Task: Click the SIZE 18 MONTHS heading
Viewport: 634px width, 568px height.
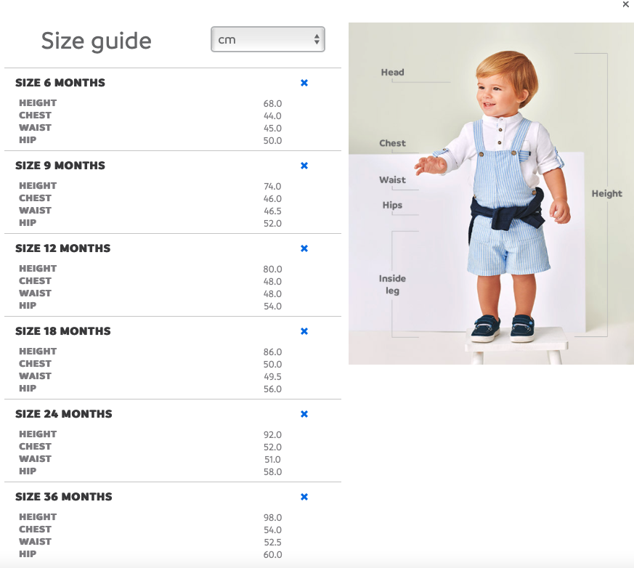Action: click(x=62, y=331)
